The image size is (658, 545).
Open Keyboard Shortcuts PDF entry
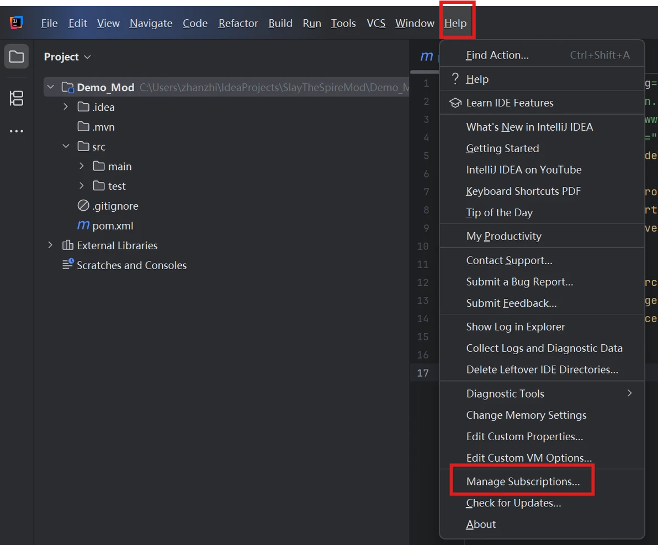pos(542,191)
